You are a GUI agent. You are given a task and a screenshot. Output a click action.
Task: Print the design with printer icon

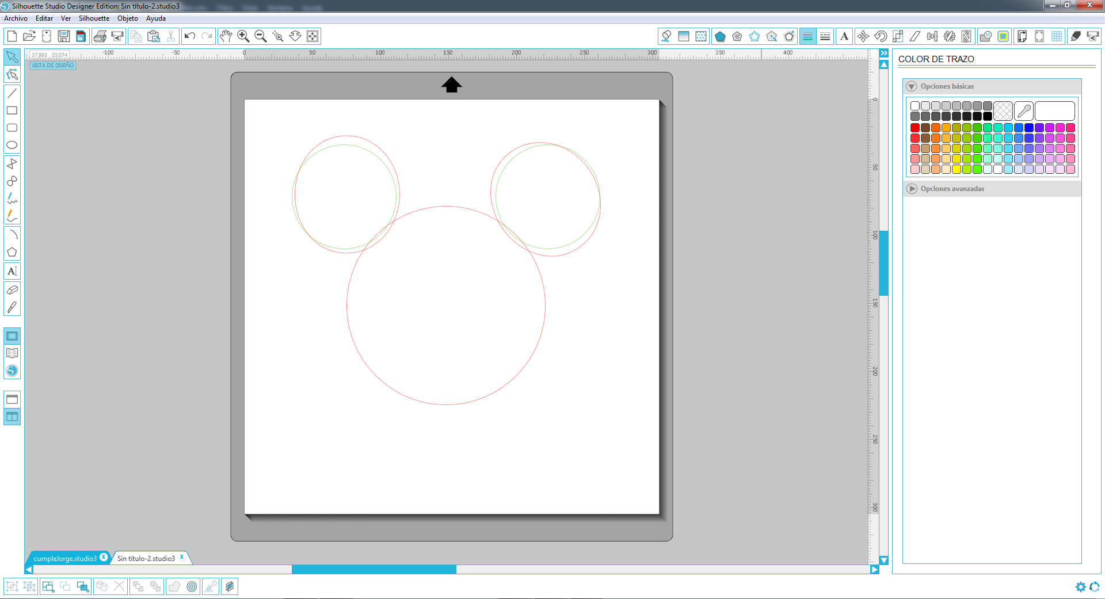(100, 36)
